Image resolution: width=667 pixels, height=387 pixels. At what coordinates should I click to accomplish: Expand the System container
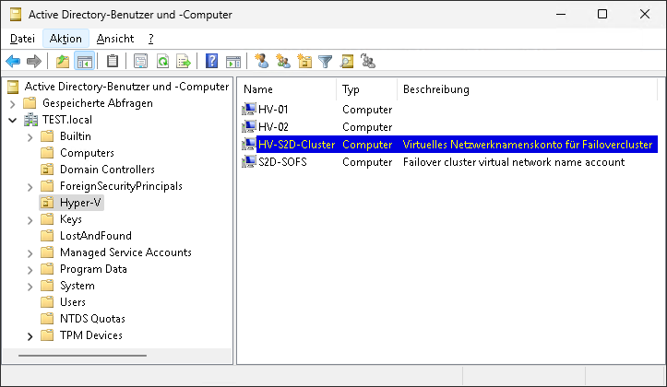(x=30, y=286)
